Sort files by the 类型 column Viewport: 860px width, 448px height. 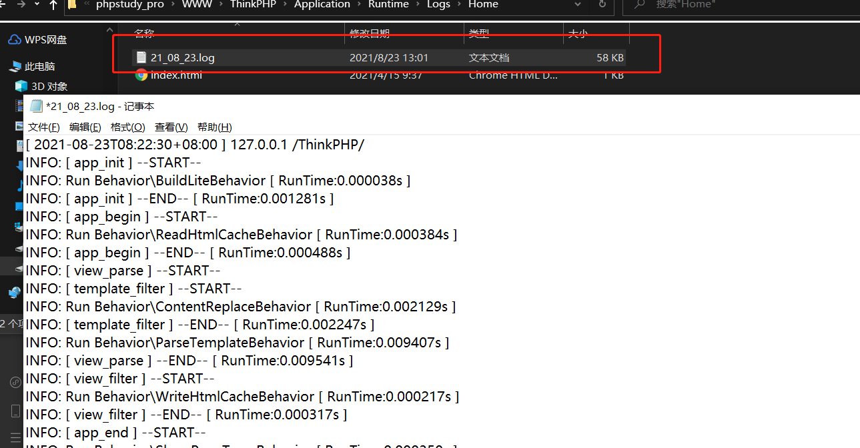click(x=479, y=33)
